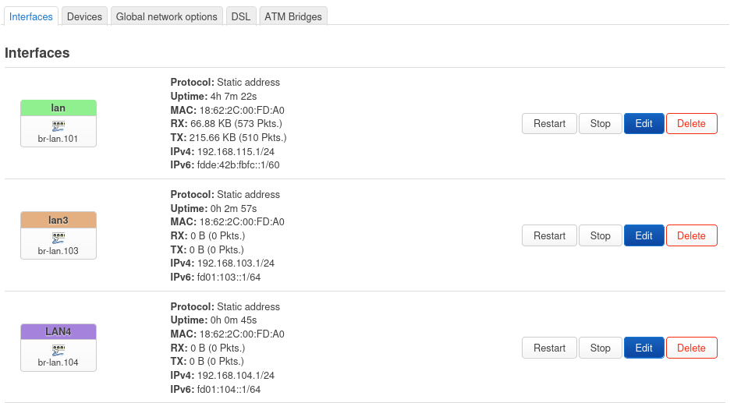Edit the lan interface settings
This screenshot has height=403, width=741.
[x=643, y=123]
